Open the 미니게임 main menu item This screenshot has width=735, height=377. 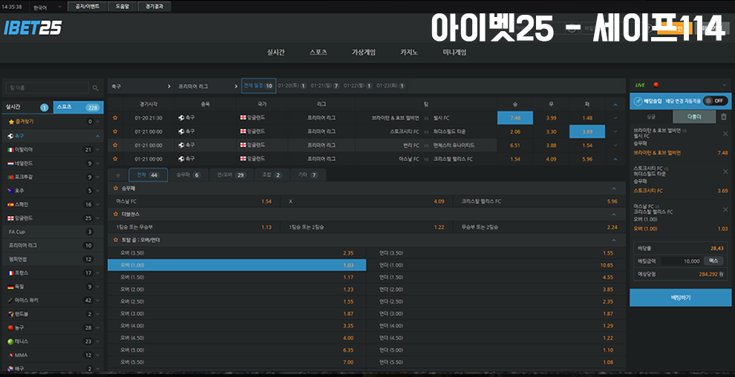(454, 53)
